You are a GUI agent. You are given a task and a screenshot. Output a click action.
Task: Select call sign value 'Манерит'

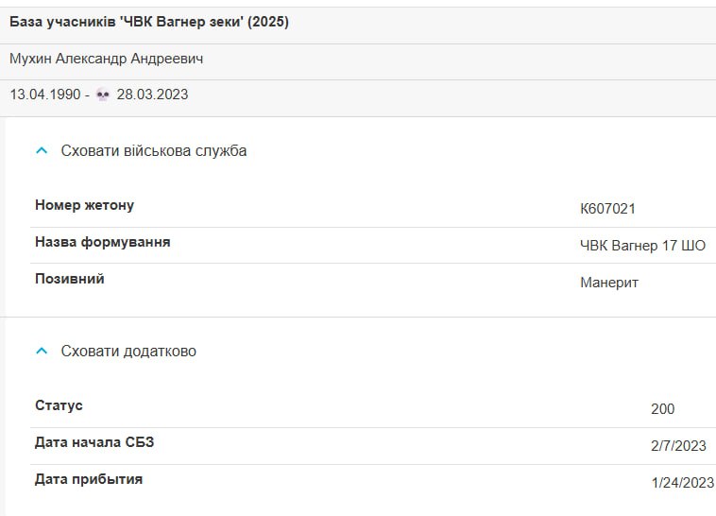tap(609, 283)
